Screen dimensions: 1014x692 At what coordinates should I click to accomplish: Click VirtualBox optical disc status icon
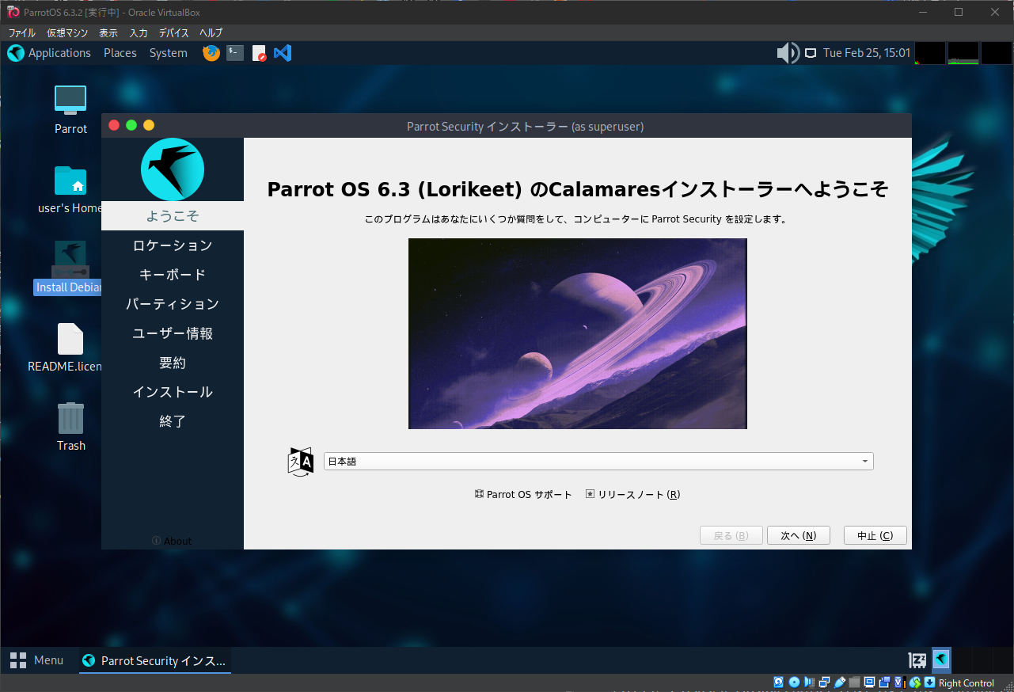tap(794, 682)
